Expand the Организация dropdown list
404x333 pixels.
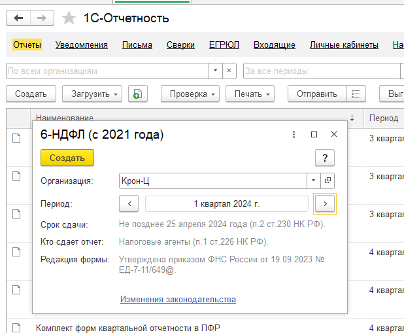[313, 181]
